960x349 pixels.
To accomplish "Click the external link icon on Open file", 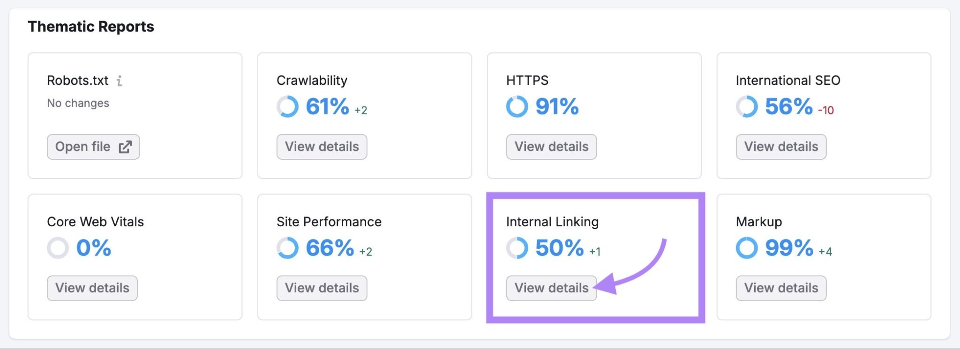I will coord(124,147).
